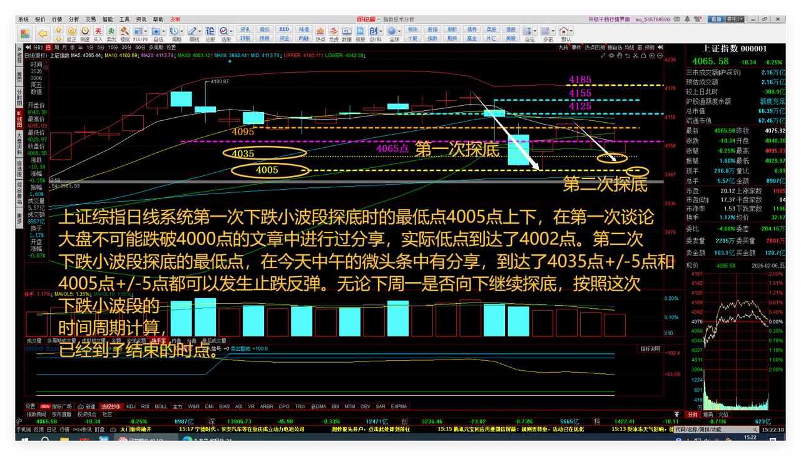Click the 指标说明 button
Screen dimensions: 801x456
650,349
